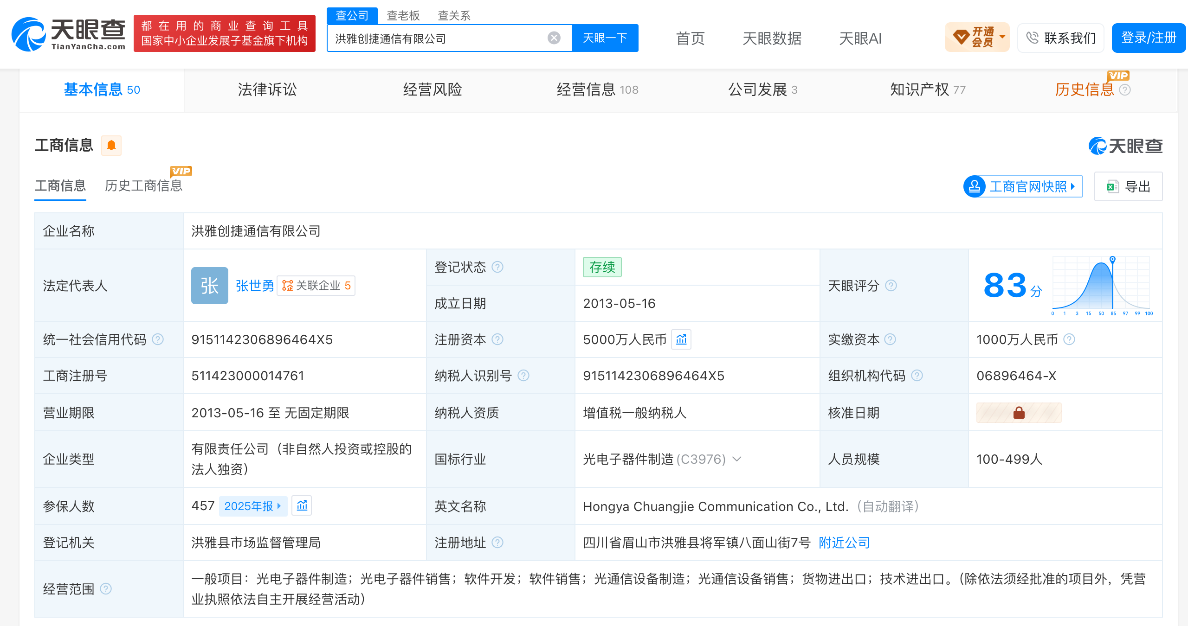
Task: Open the 经营风险 tab
Action: tap(433, 90)
